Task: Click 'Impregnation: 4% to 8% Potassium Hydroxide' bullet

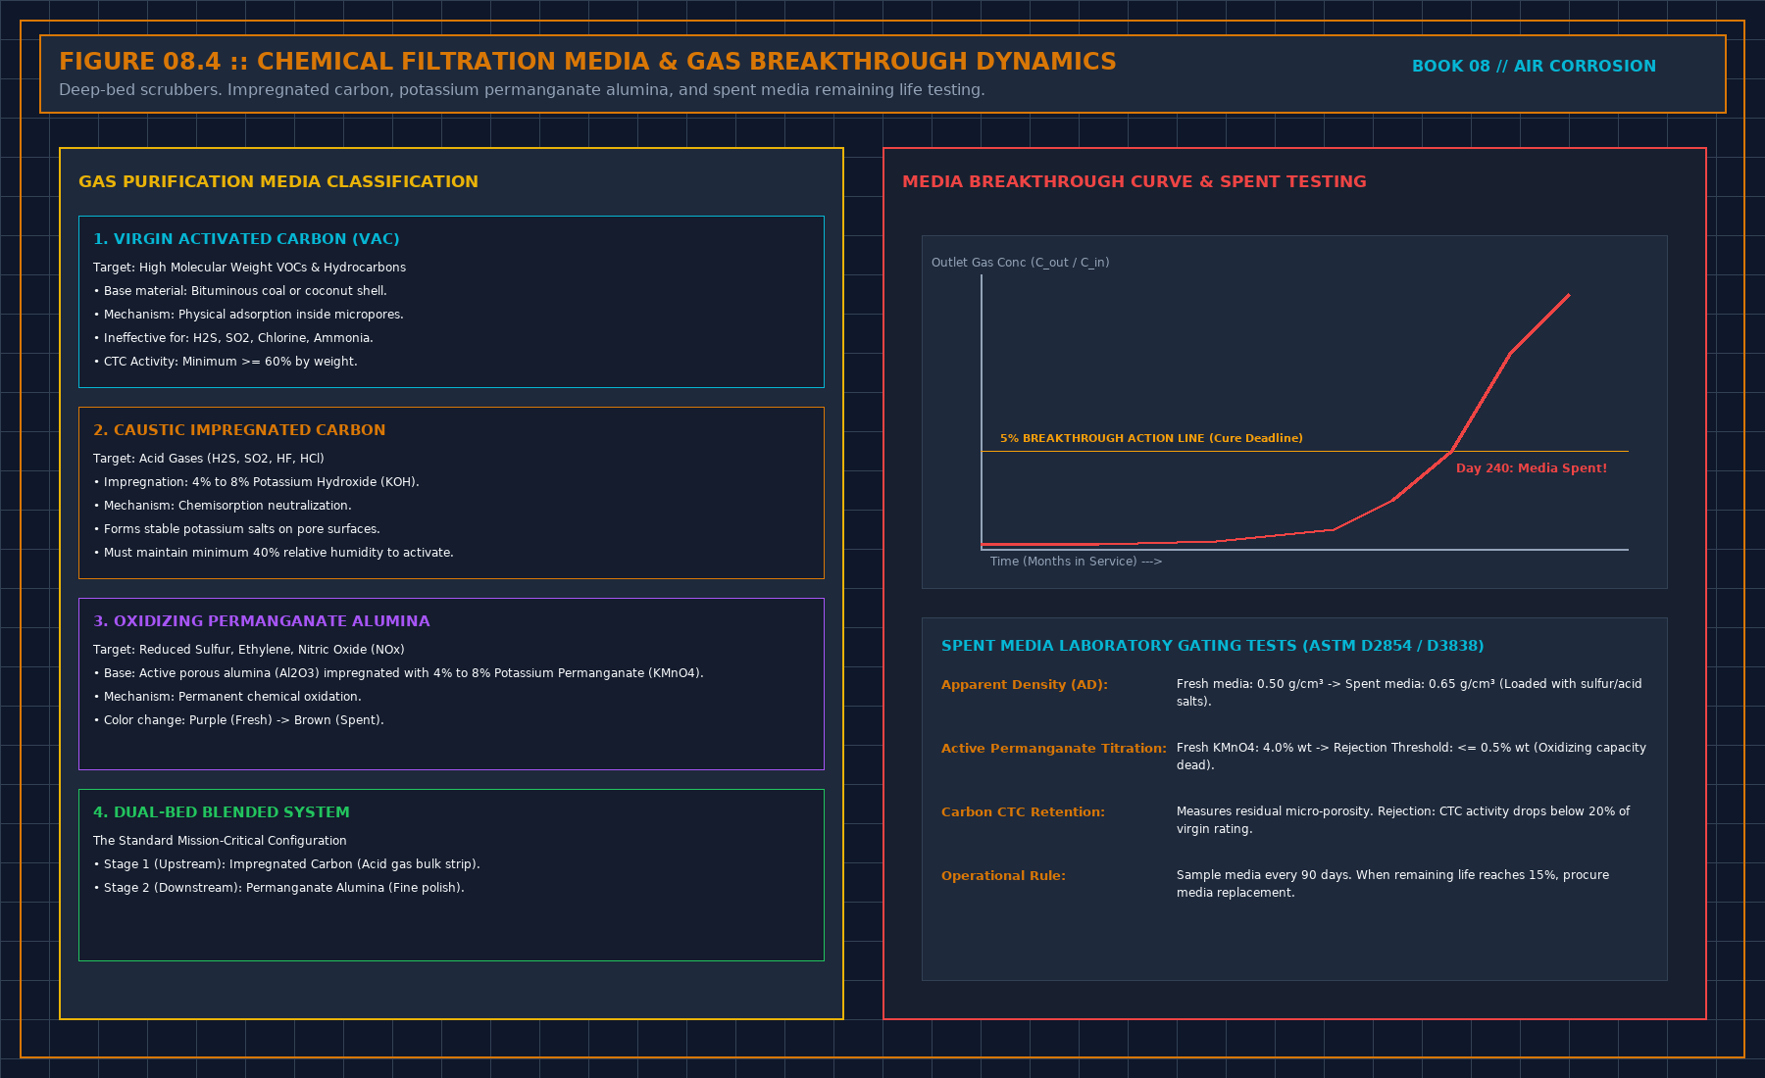Action: pos(256,482)
